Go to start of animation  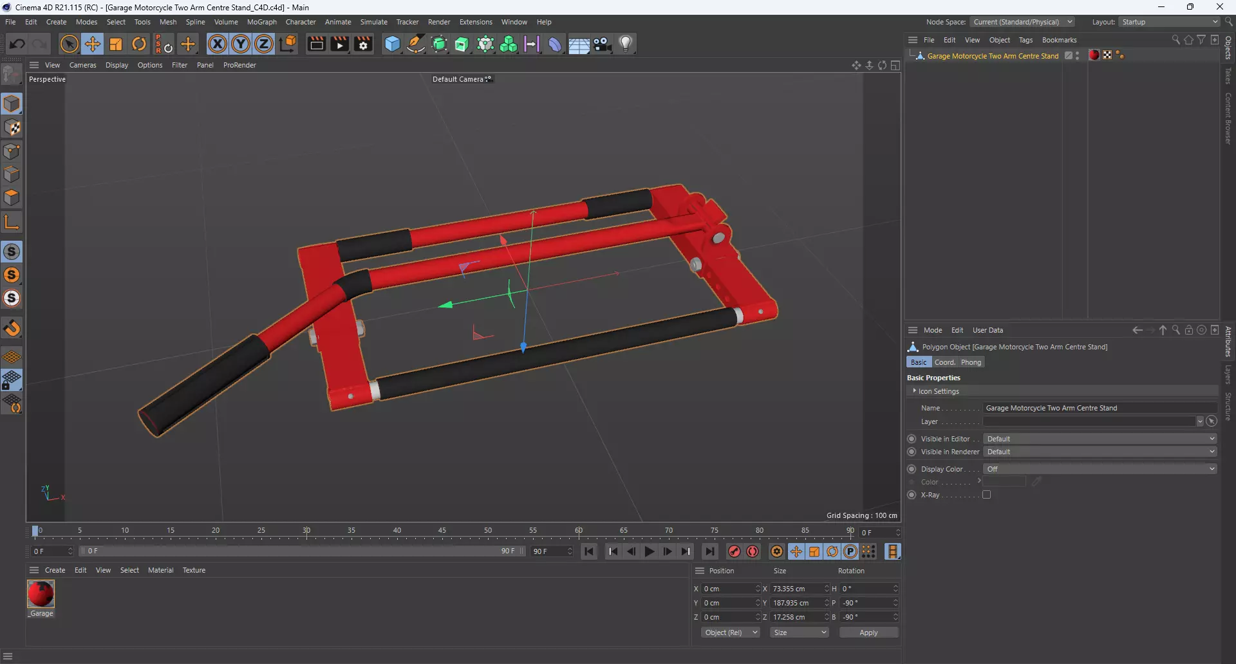[589, 551]
